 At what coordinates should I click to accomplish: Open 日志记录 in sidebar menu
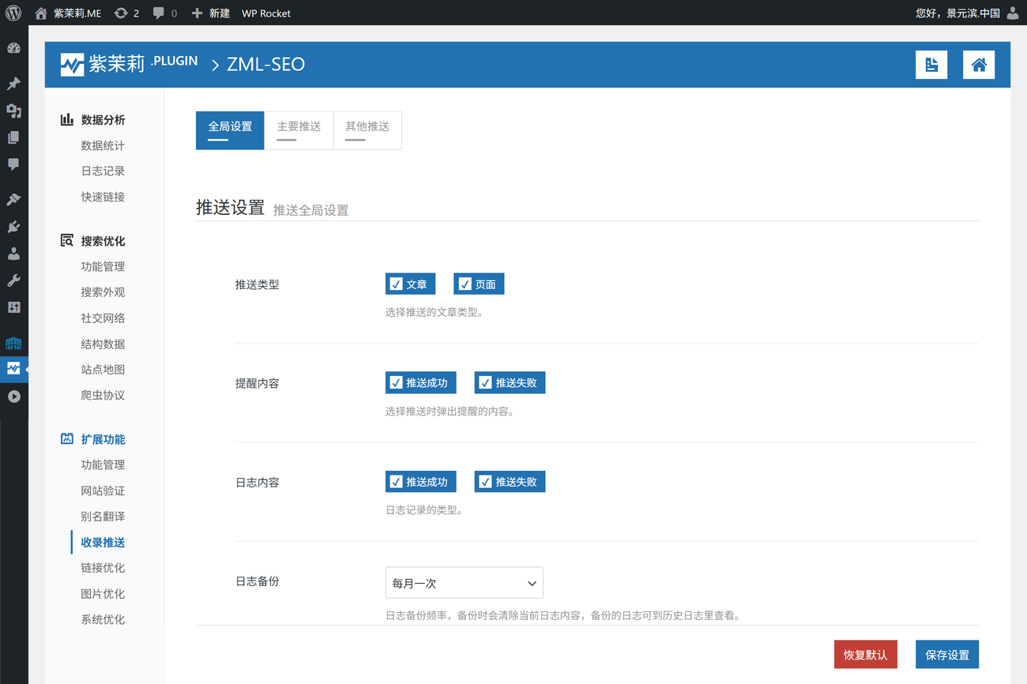103,171
